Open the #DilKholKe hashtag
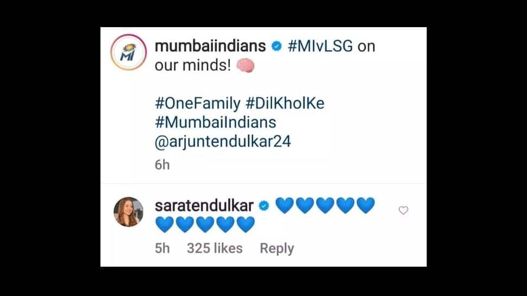The image size is (527, 296). (285, 103)
